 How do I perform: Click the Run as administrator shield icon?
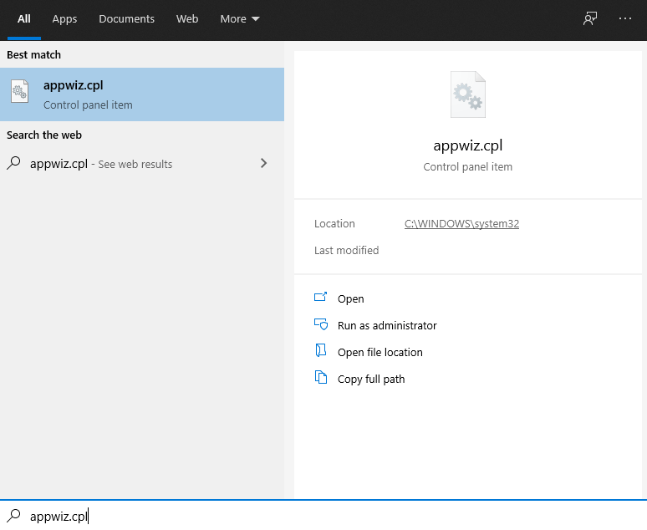coord(320,324)
